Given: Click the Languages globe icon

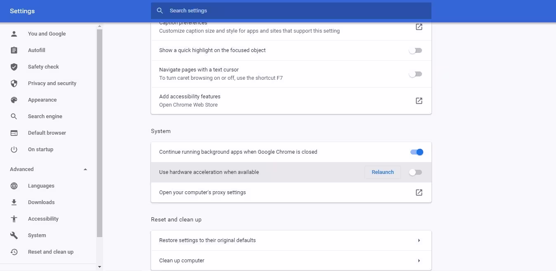Looking at the screenshot, I should 14,186.
